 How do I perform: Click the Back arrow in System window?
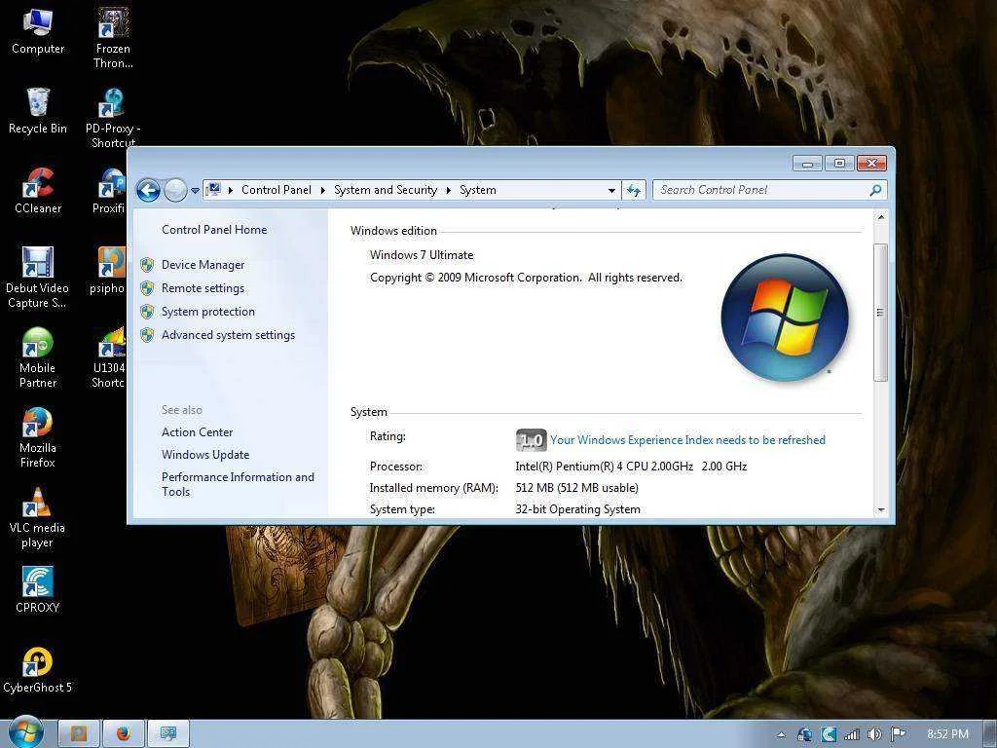(x=148, y=190)
